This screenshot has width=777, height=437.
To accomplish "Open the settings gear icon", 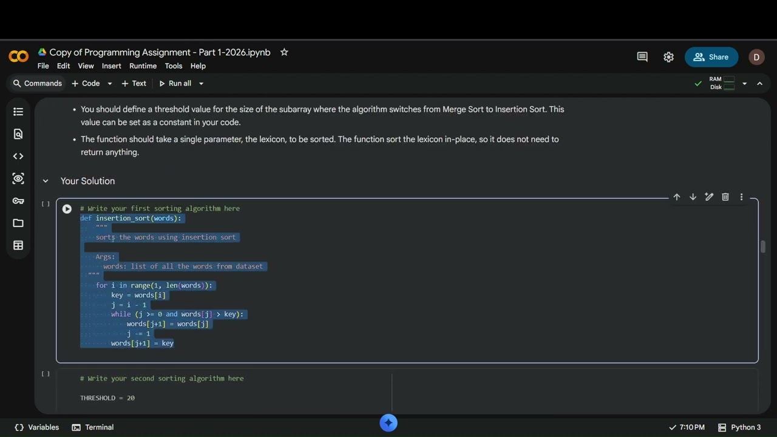I will click(668, 57).
